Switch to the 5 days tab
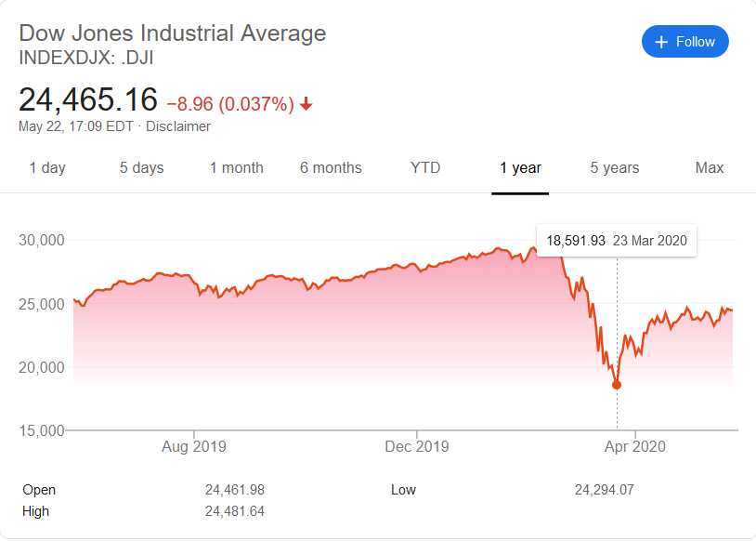The width and height of the screenshot is (756, 541). pos(141,168)
